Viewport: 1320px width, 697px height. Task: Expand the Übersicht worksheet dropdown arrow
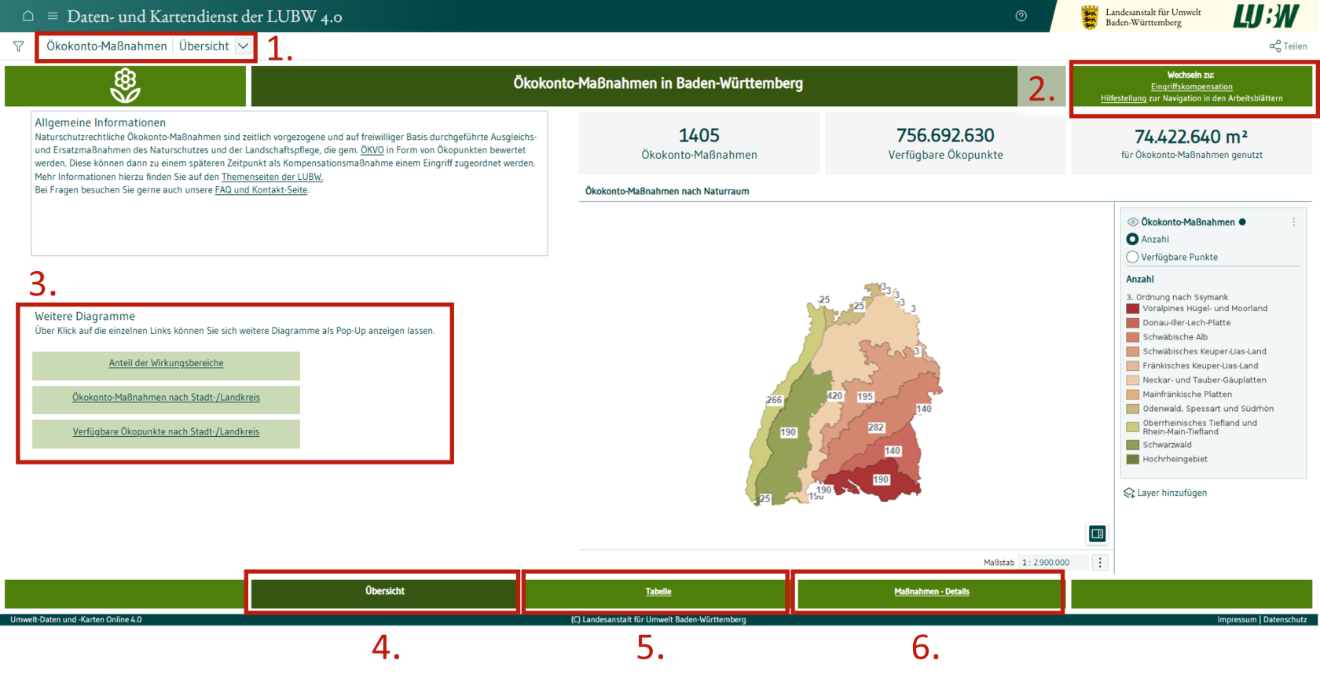click(x=243, y=46)
